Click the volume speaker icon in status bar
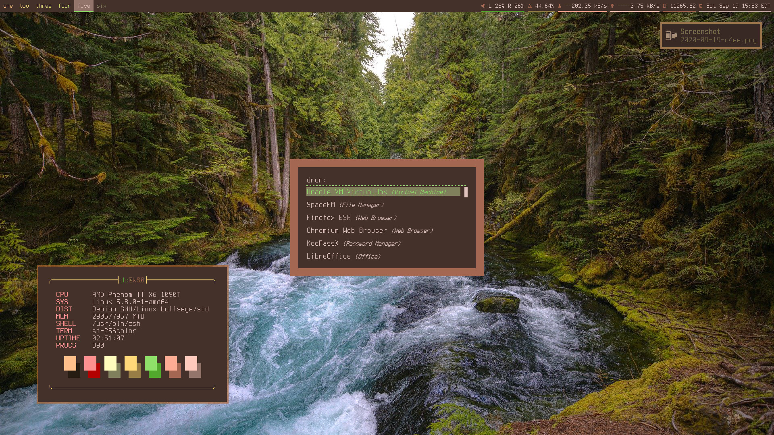This screenshot has height=435, width=774. [483, 6]
